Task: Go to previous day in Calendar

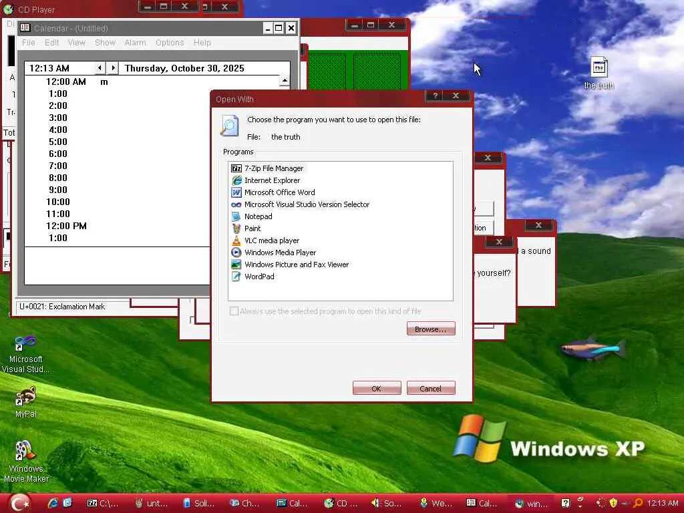Action: [x=100, y=68]
